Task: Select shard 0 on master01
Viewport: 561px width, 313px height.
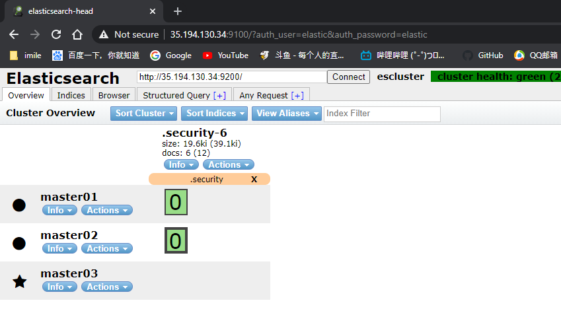Action: click(x=176, y=202)
